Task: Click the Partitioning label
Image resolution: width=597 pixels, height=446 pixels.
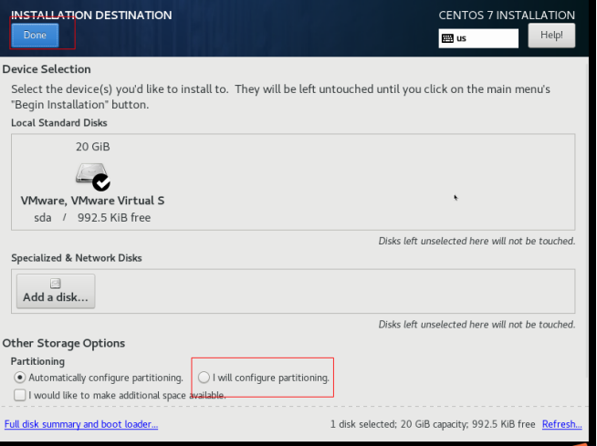Action: pyautogui.click(x=37, y=361)
